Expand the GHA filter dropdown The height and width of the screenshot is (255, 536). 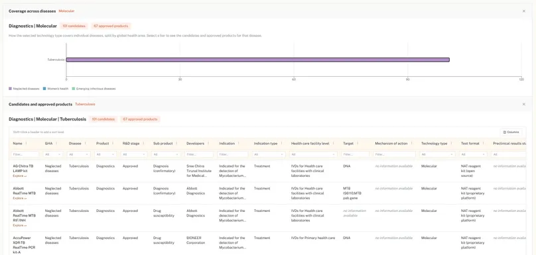click(53, 154)
